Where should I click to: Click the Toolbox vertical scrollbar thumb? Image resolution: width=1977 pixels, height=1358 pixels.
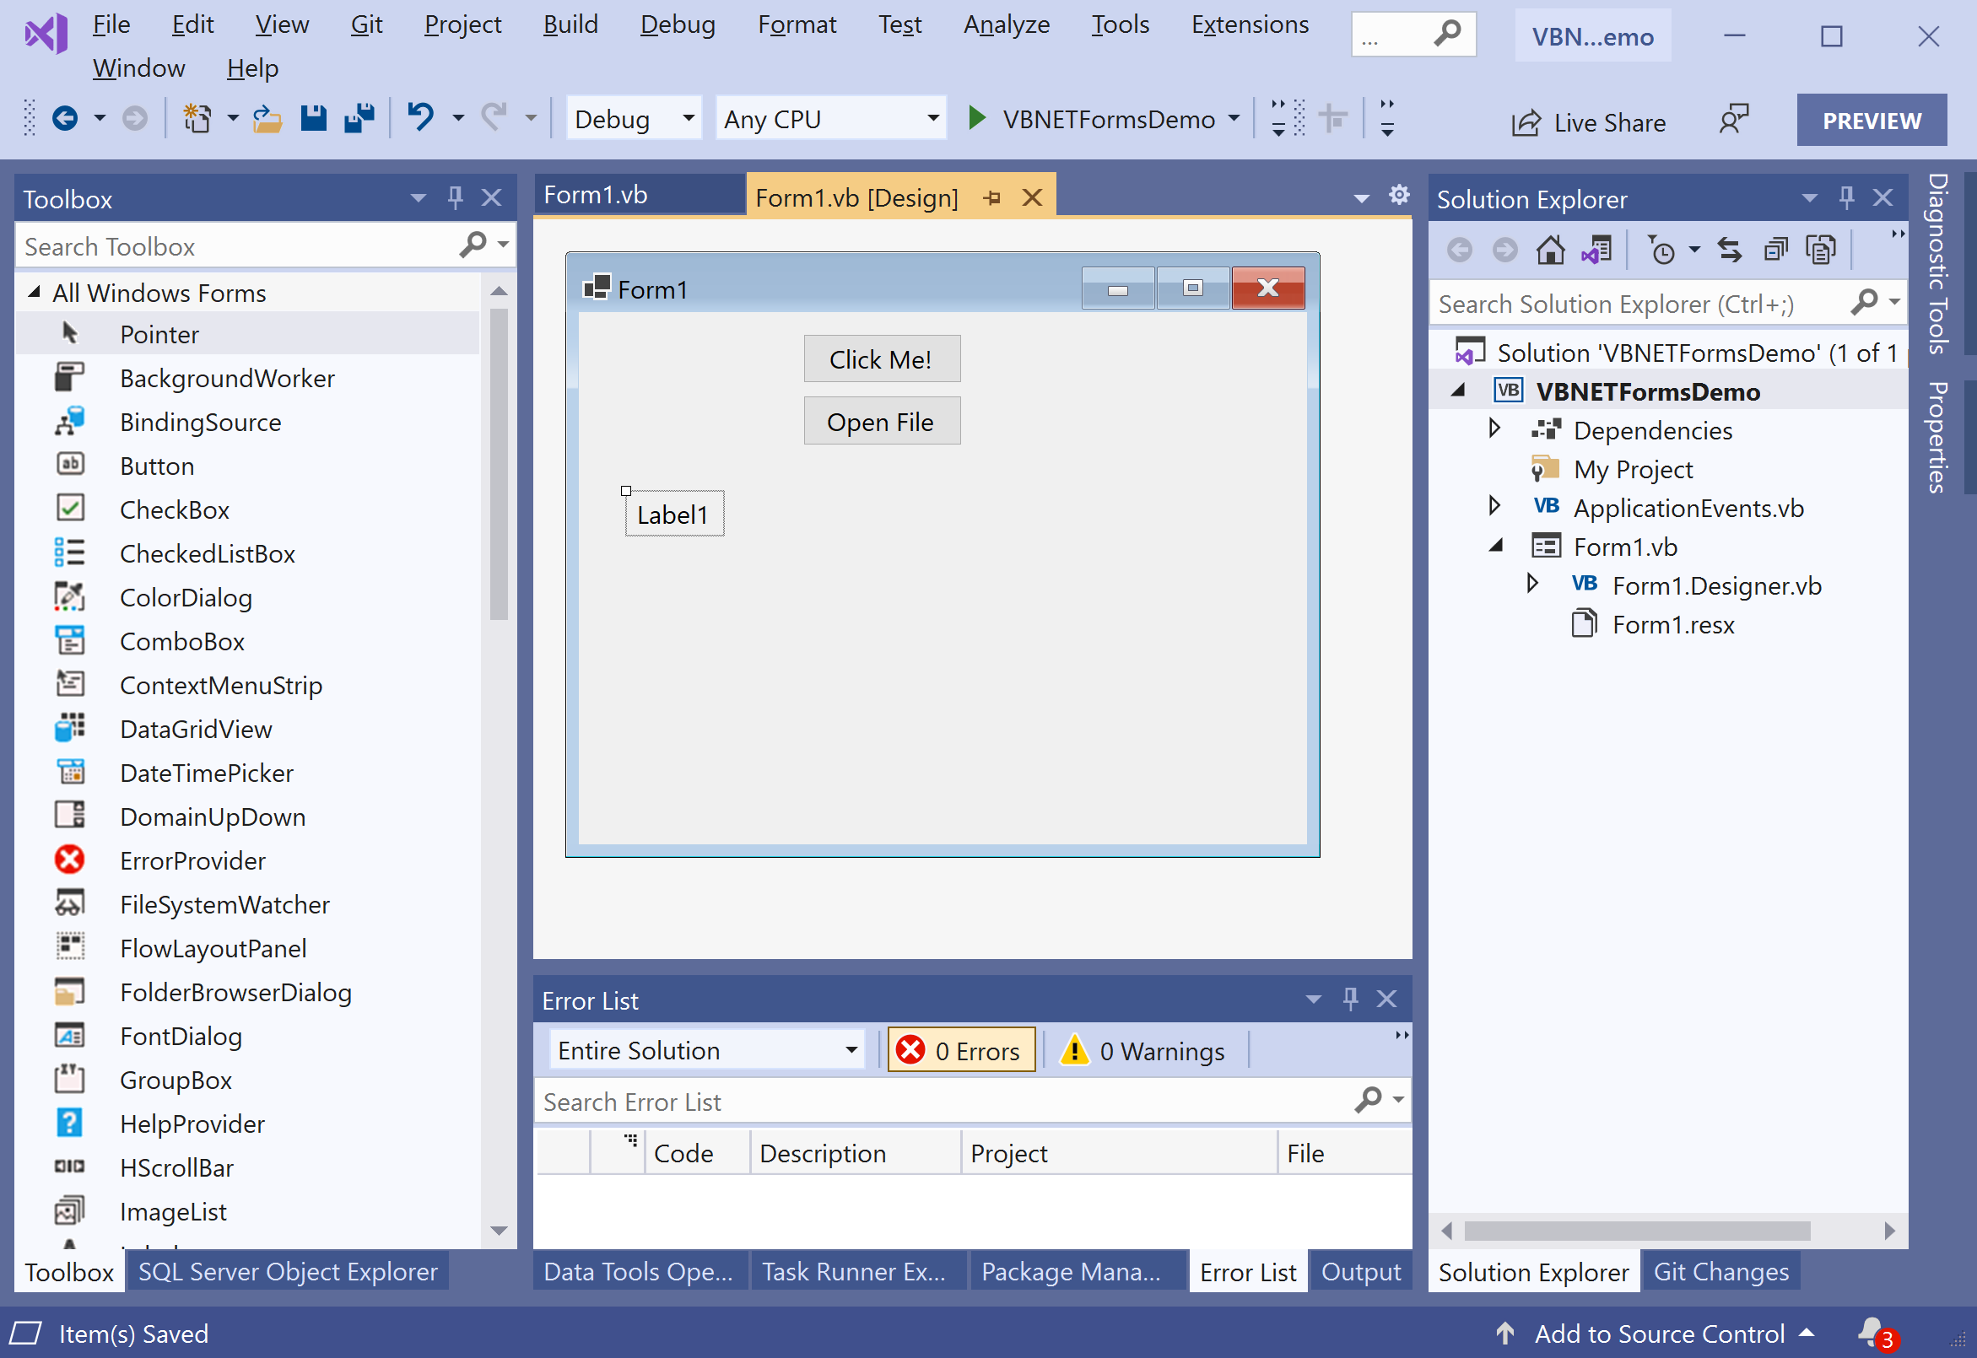tap(500, 464)
